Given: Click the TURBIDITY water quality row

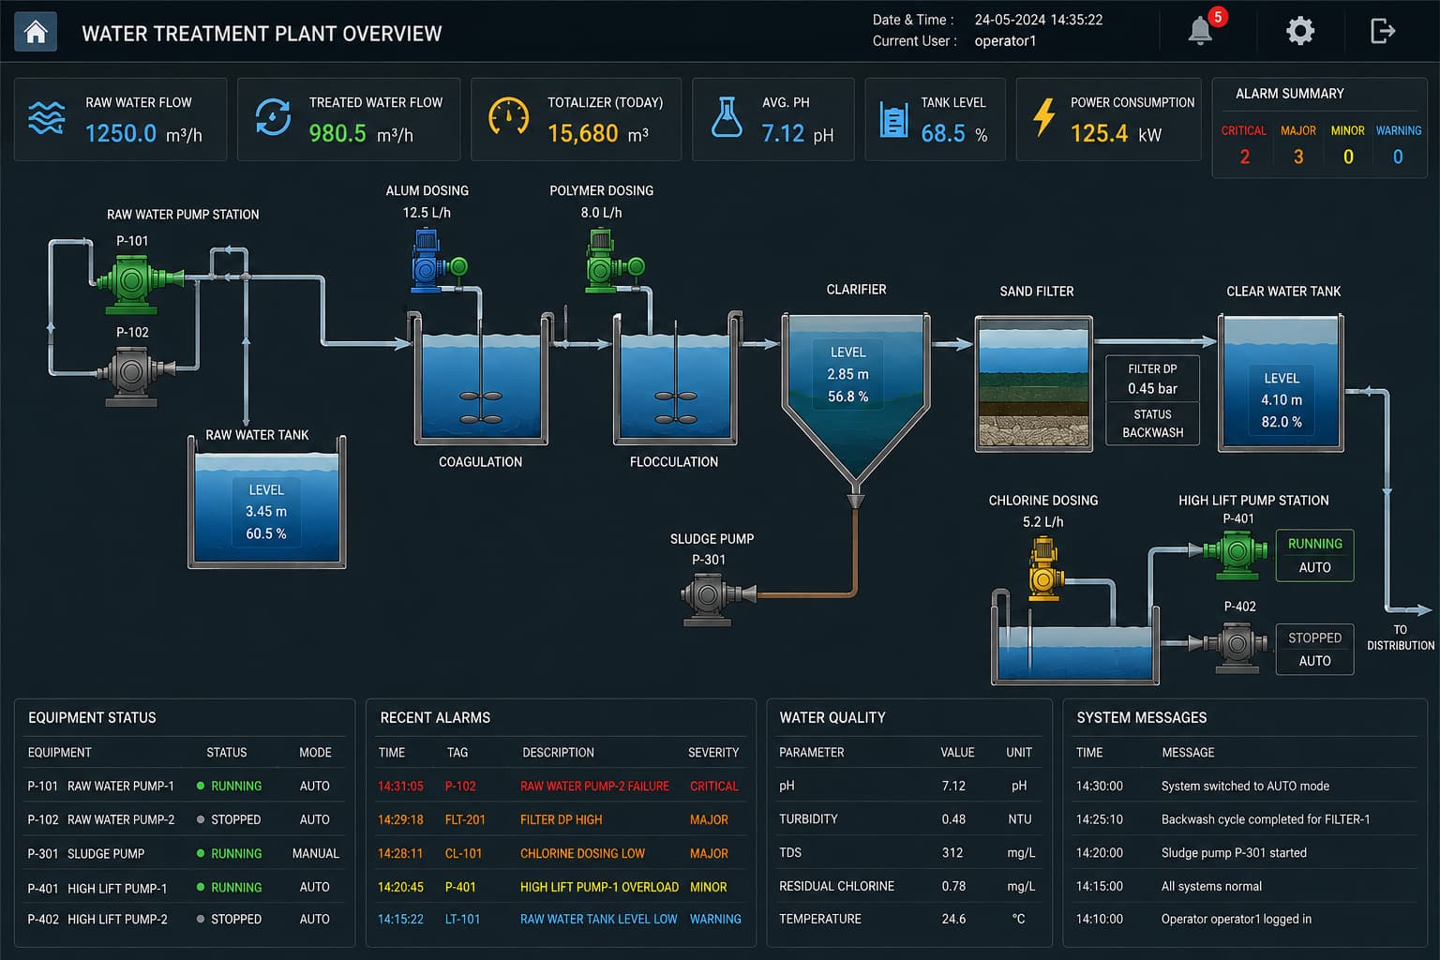Looking at the screenshot, I should pyautogui.click(x=908, y=818).
